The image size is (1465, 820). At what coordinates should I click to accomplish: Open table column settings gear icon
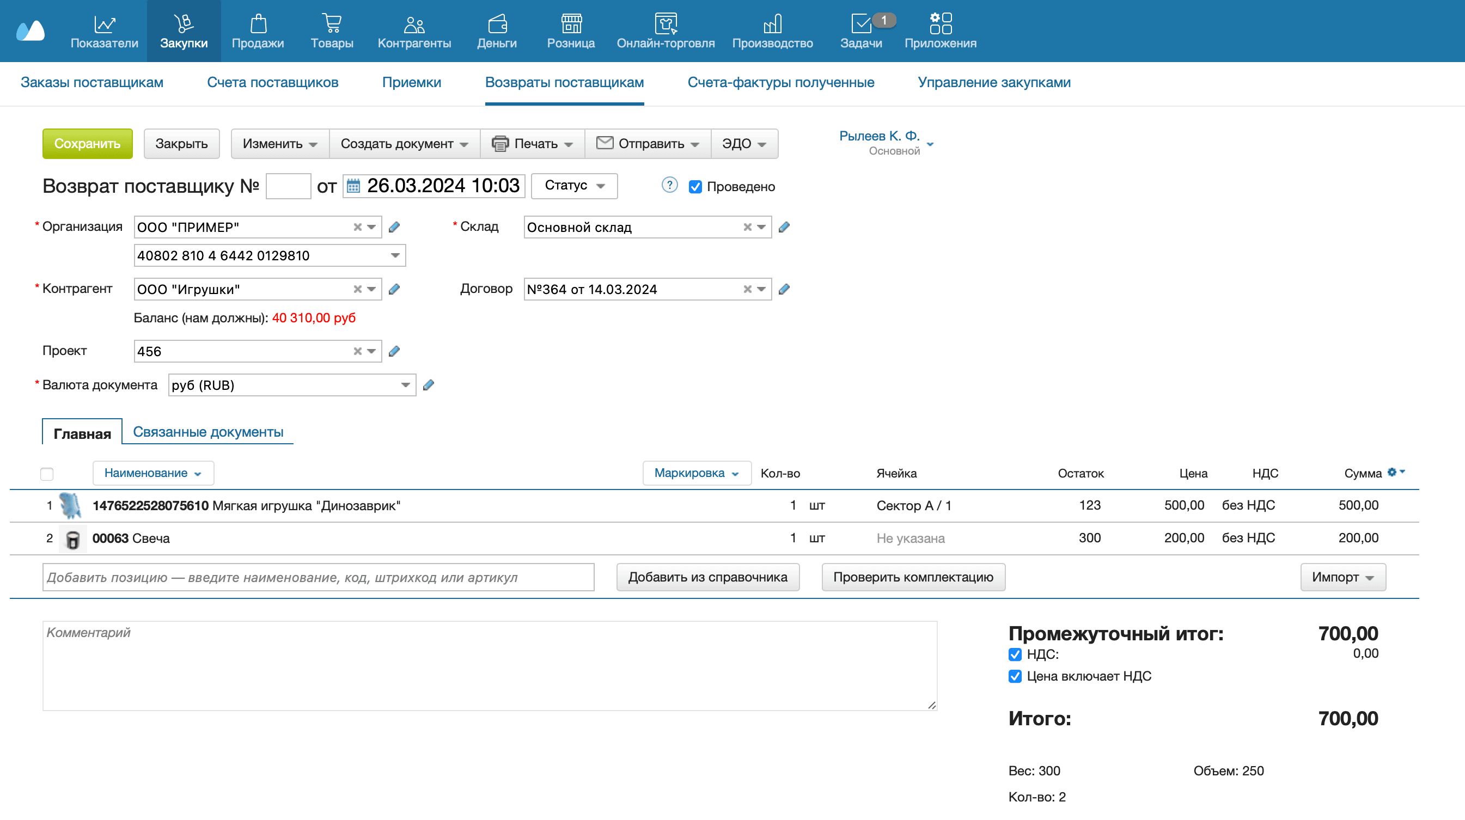point(1391,472)
